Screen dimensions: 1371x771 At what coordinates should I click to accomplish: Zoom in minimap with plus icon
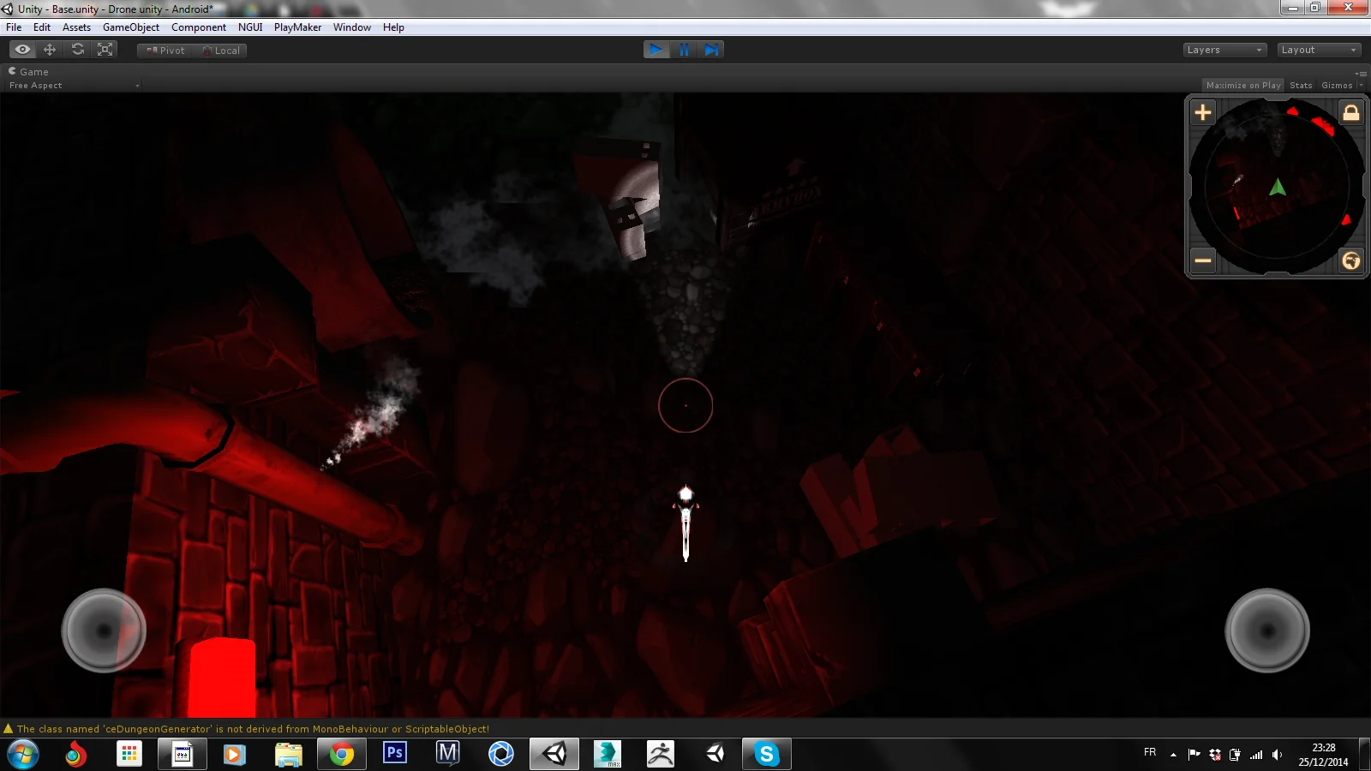pos(1203,112)
